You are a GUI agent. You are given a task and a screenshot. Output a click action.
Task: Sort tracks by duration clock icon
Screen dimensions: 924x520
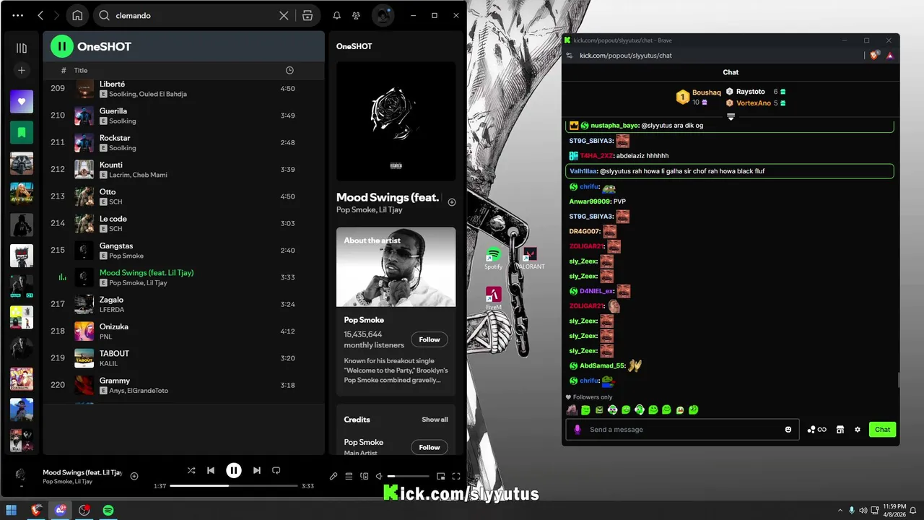(289, 70)
